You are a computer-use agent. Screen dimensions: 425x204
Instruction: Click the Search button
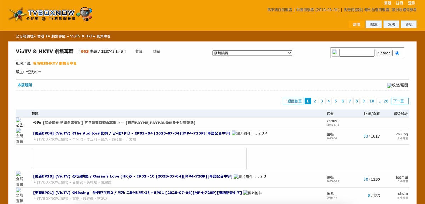click(384, 53)
